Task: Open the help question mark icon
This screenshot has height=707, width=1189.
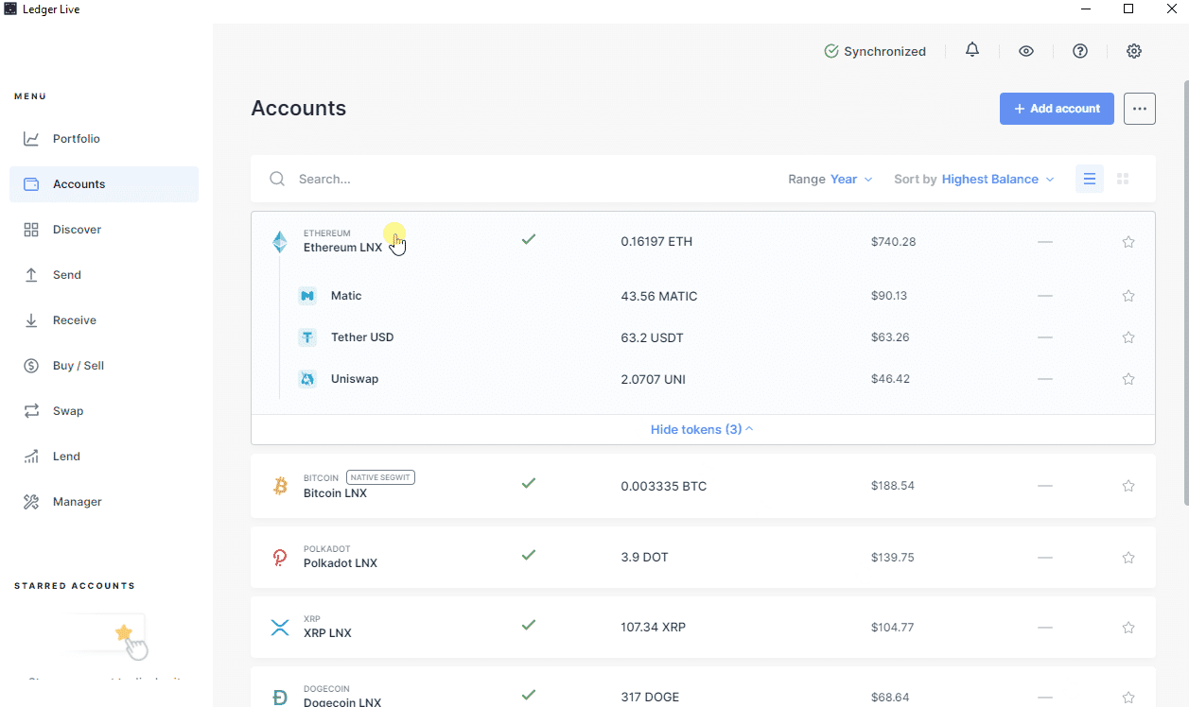Action: (1080, 51)
